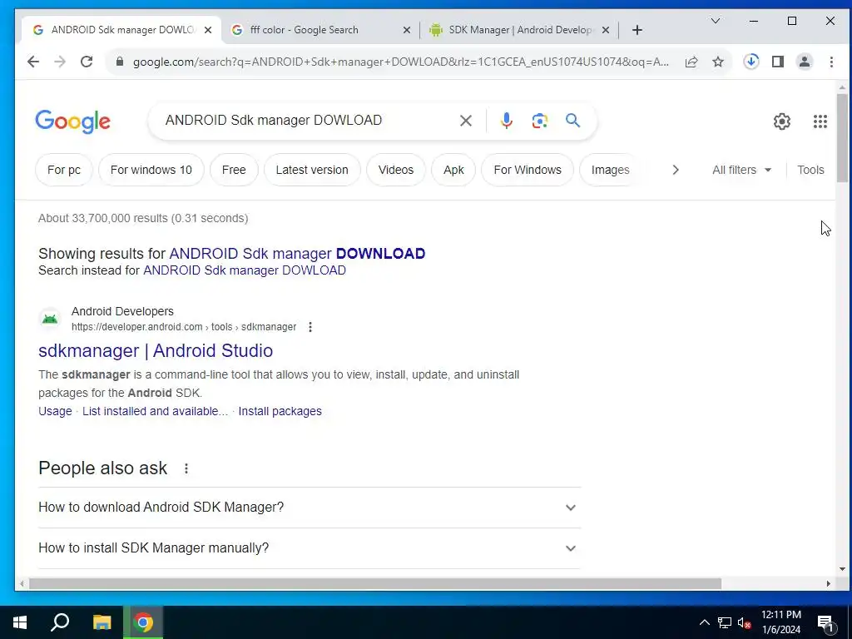Screen dimensions: 852x639
Task: Open options for Android Developers result
Action: point(310,327)
